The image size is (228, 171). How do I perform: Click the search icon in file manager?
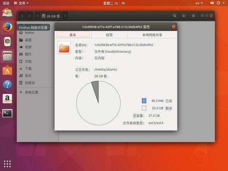[x=175, y=16]
